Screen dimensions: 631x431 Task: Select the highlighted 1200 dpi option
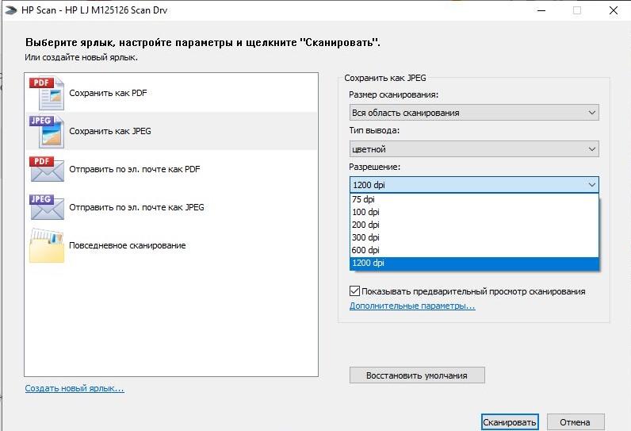point(474,263)
